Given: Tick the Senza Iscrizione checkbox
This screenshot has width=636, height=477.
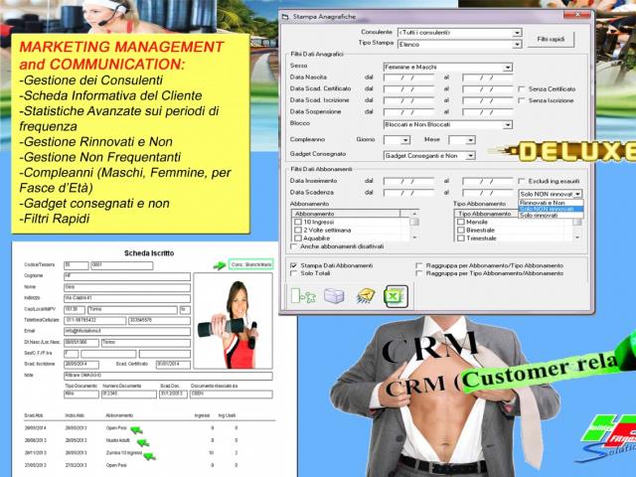Looking at the screenshot, I should [x=522, y=100].
